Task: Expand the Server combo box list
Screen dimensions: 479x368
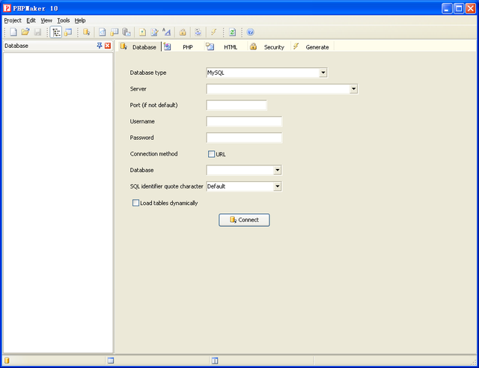Action: point(353,89)
